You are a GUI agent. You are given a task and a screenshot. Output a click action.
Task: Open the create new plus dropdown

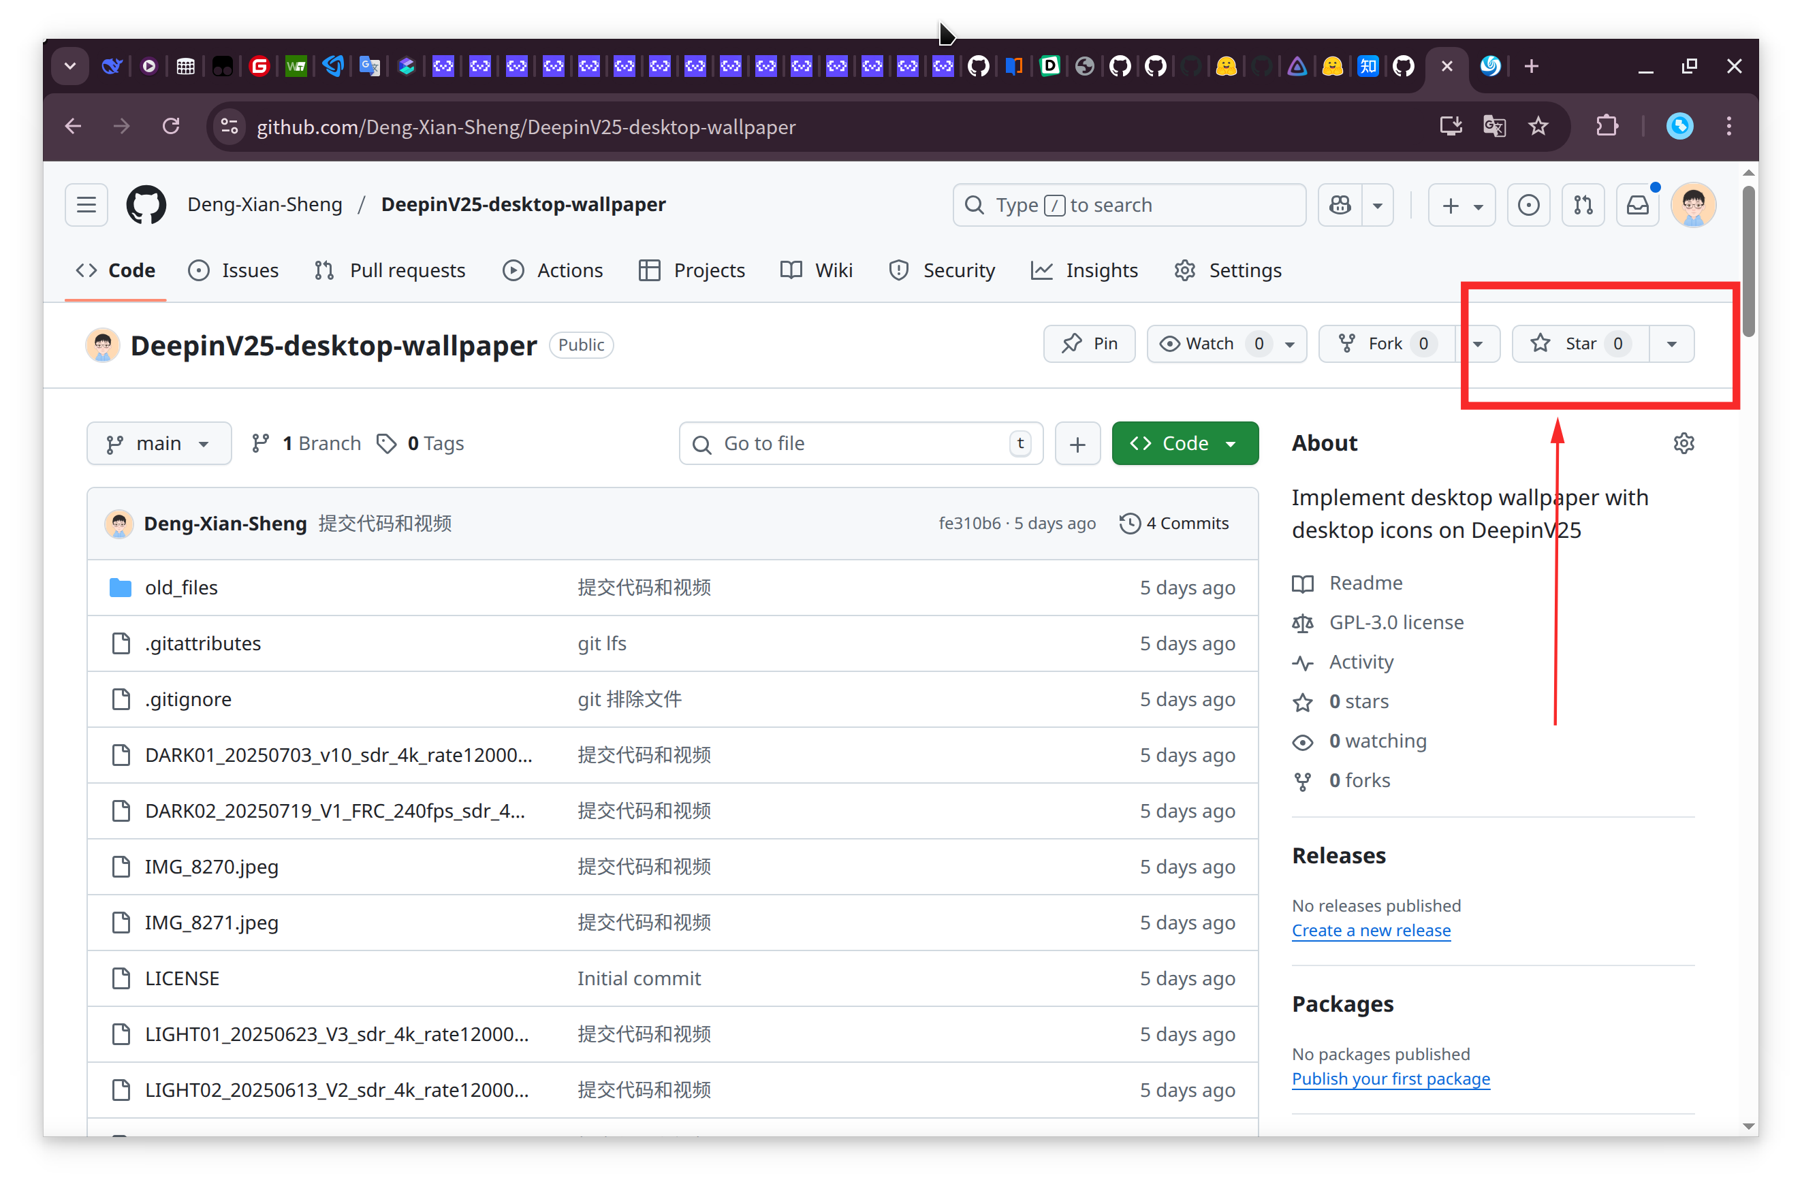pyautogui.click(x=1461, y=205)
